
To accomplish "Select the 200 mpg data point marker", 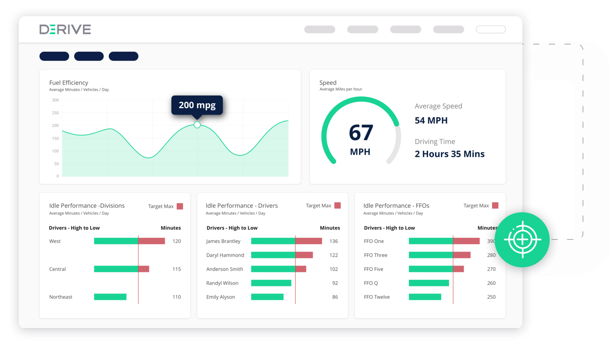I will 197,125.
